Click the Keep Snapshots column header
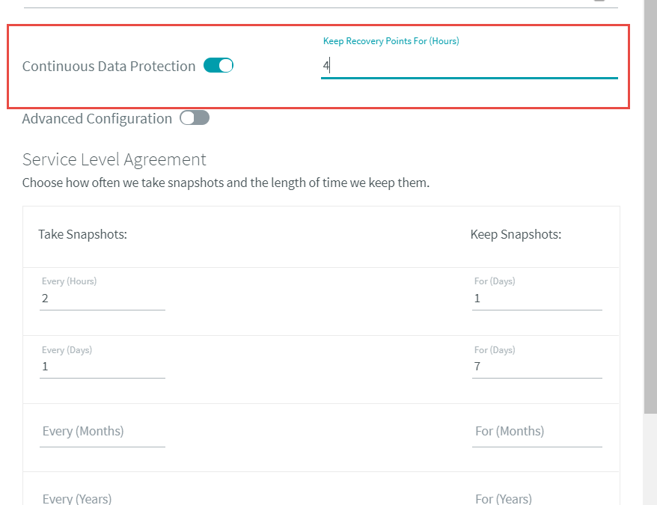This screenshot has height=505, width=657. [x=516, y=234]
